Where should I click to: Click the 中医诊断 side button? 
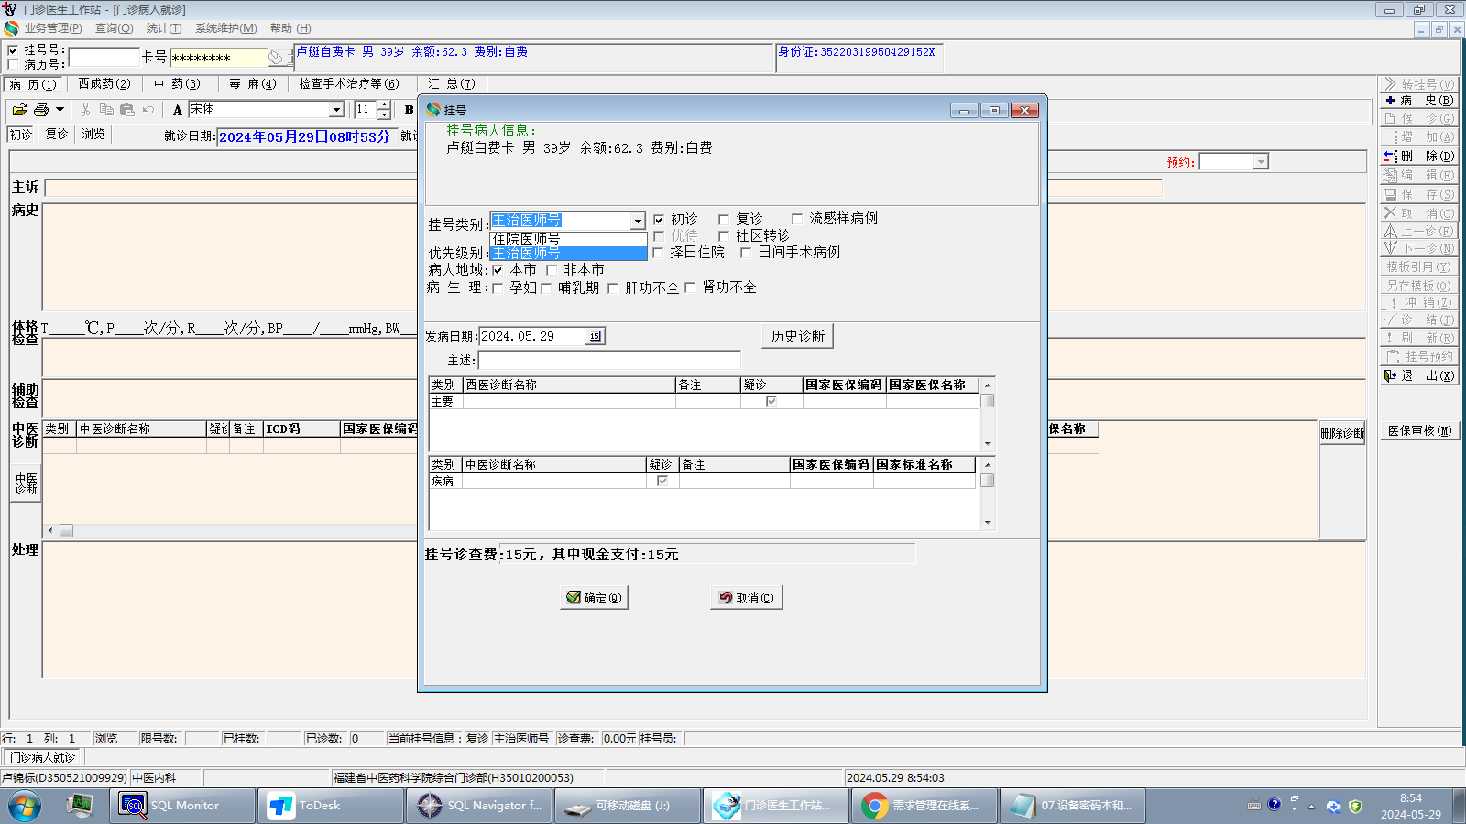point(26,482)
